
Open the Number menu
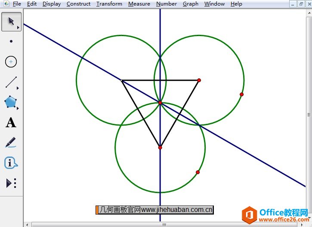point(167,4)
